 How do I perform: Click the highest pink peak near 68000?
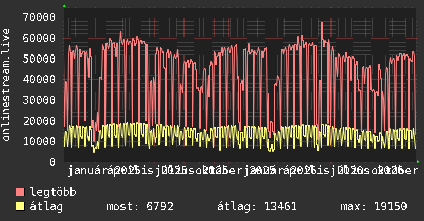coord(322,23)
